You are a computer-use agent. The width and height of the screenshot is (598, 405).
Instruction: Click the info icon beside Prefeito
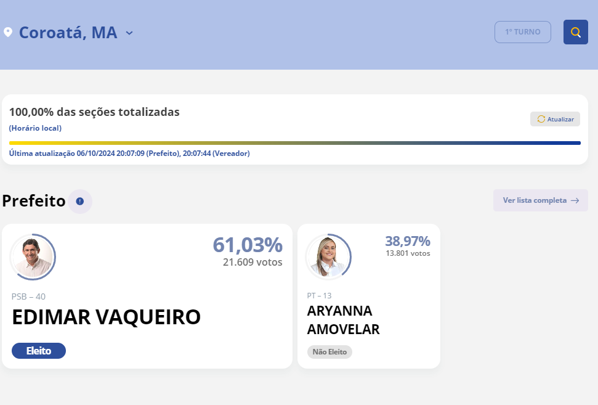pos(80,202)
